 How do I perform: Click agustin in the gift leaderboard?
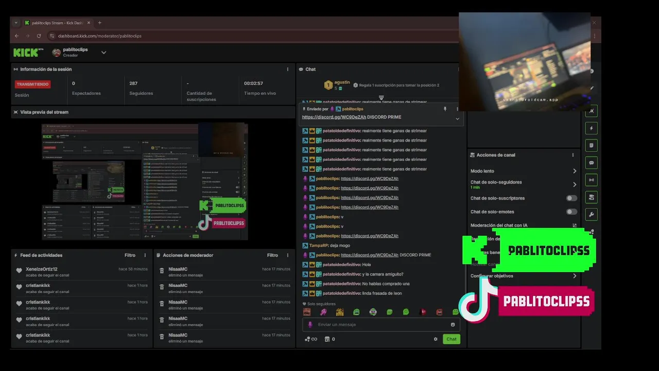[x=342, y=82]
